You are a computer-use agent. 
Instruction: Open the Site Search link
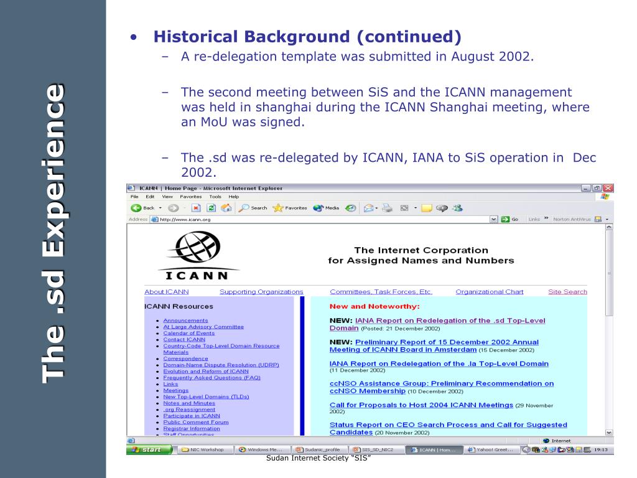567,292
